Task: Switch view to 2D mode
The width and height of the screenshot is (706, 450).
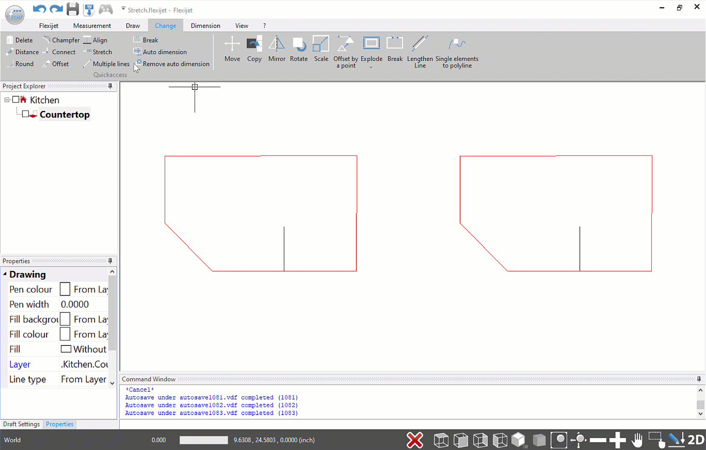Action: [695, 440]
